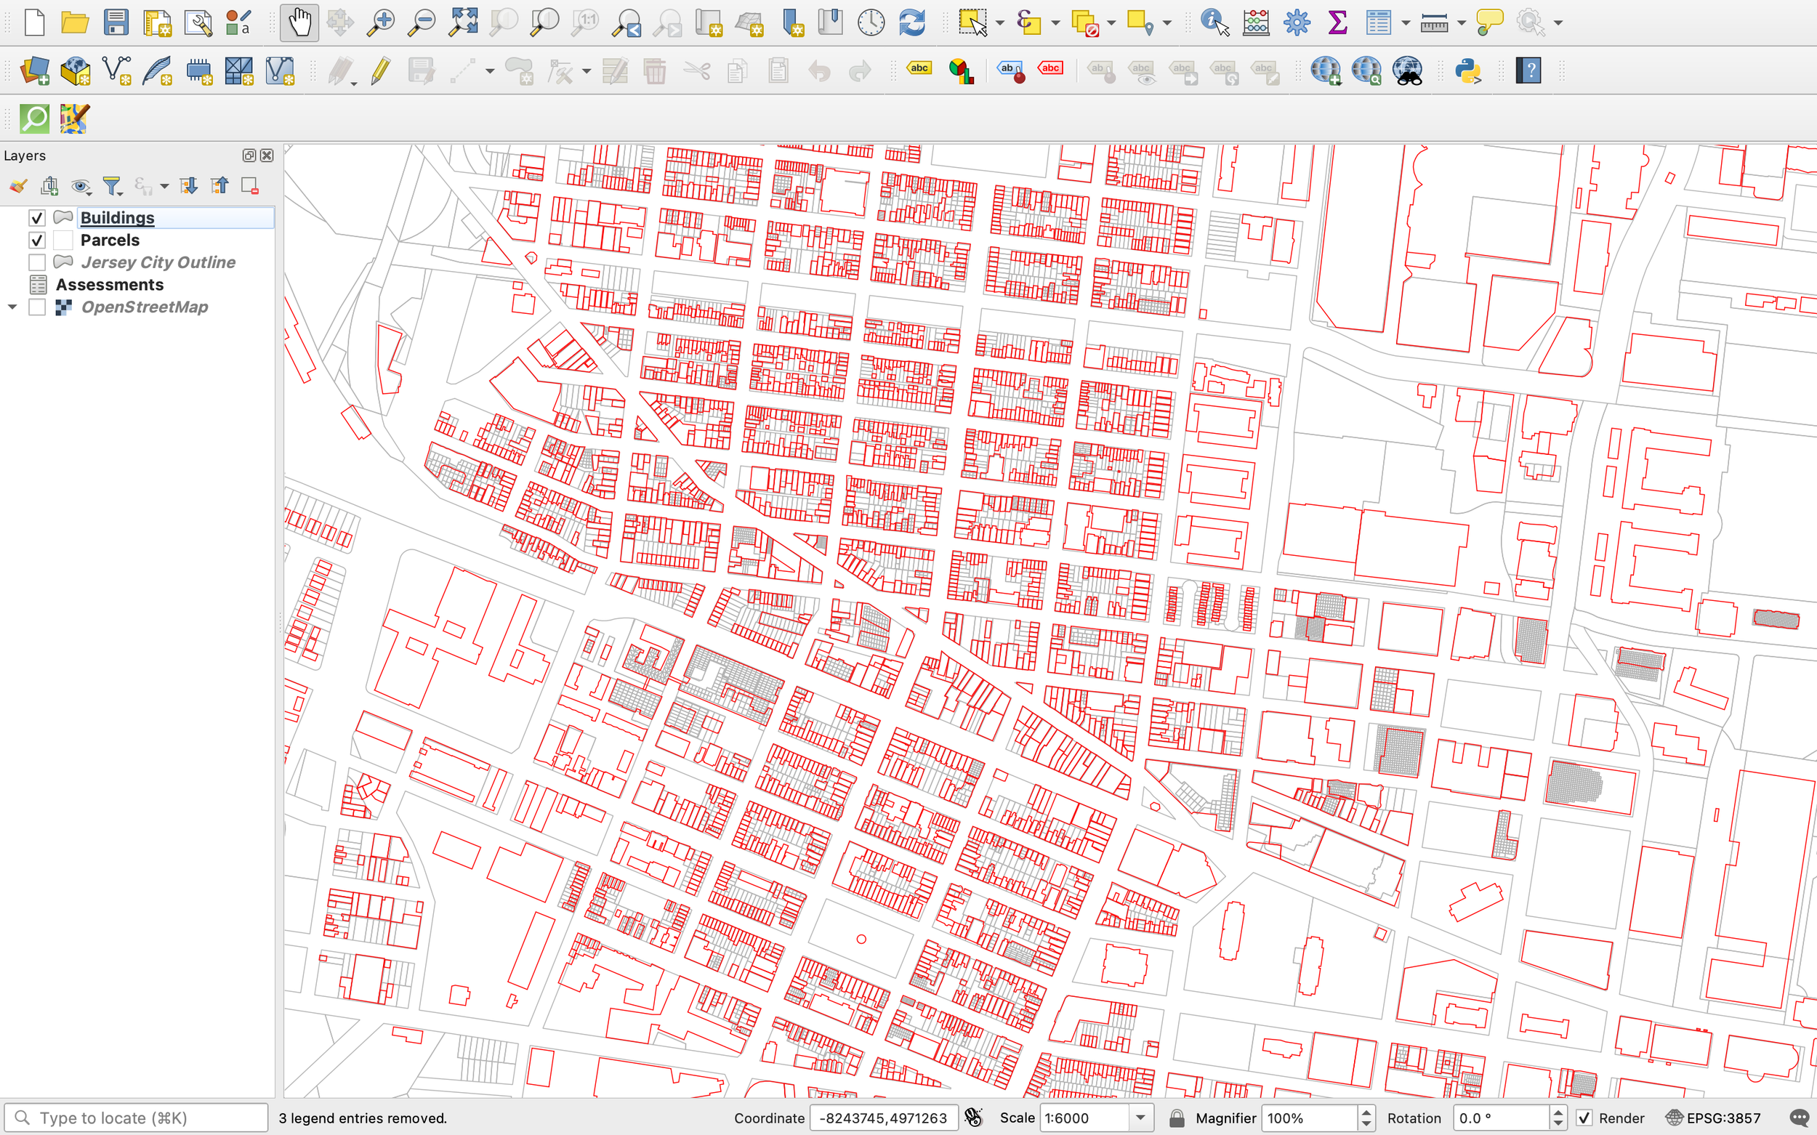Select the Assessments table entry
Viewport: 1817px width, 1135px height.
[110, 285]
